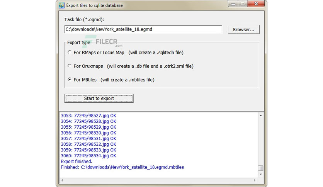Click log line 3059: 77245/98533.jpg OK

pos(88,150)
